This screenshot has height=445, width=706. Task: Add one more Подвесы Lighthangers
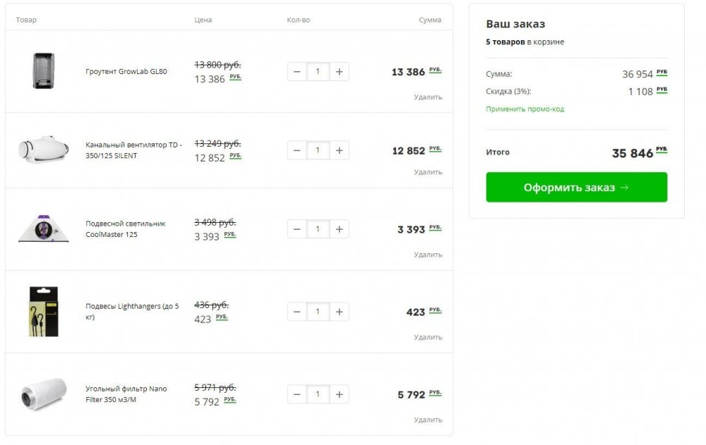pyautogui.click(x=339, y=312)
